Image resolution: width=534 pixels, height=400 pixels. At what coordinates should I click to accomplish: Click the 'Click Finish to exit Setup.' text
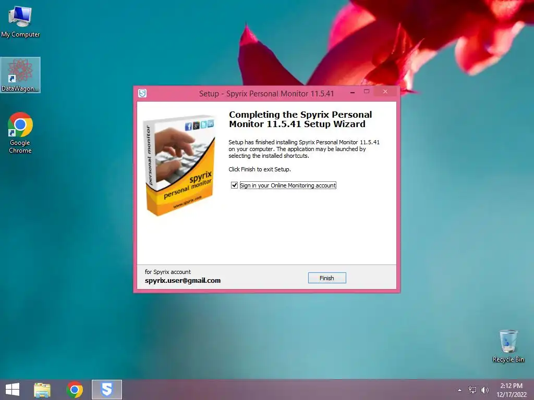click(260, 169)
